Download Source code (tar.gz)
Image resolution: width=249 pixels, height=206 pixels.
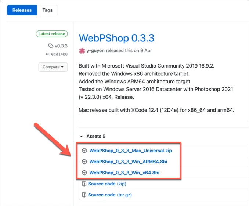coord(102,195)
